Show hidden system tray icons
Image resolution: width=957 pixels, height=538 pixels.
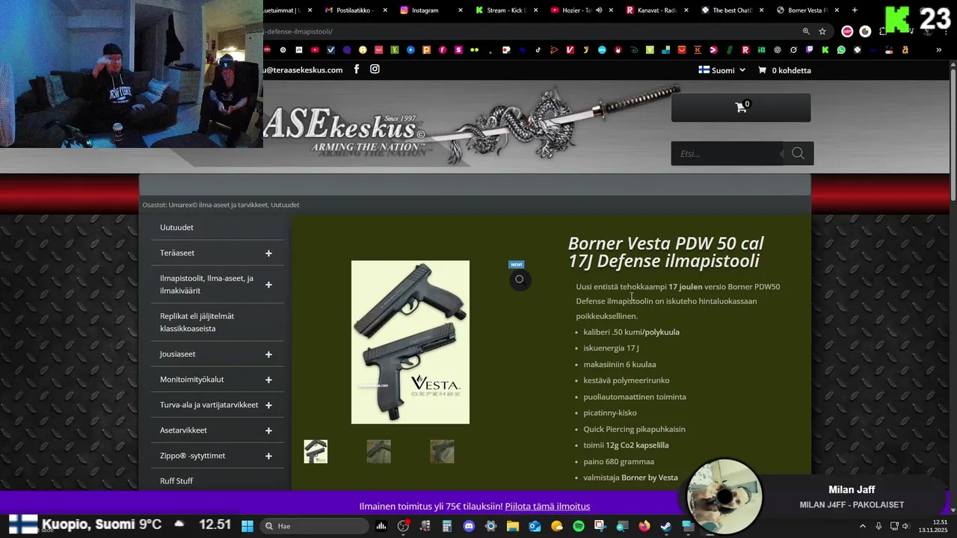tap(864, 526)
